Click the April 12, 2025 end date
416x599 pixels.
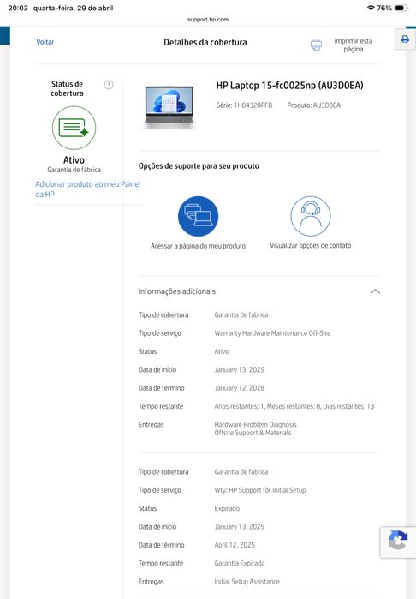235,545
